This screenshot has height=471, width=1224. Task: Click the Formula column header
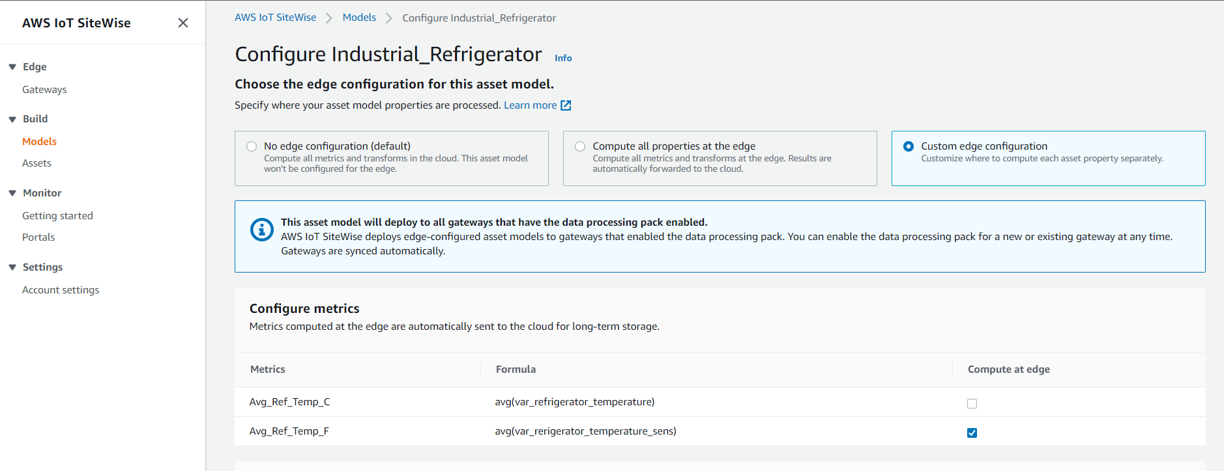point(516,370)
